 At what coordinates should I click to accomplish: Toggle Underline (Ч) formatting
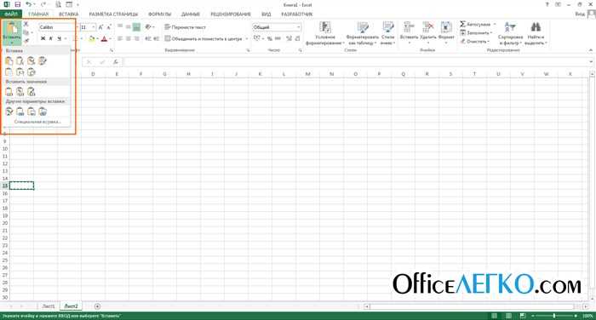[59, 39]
